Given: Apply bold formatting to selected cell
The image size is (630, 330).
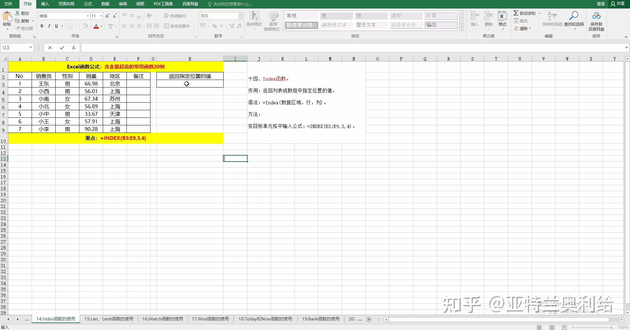Looking at the screenshot, I should (x=42, y=26).
